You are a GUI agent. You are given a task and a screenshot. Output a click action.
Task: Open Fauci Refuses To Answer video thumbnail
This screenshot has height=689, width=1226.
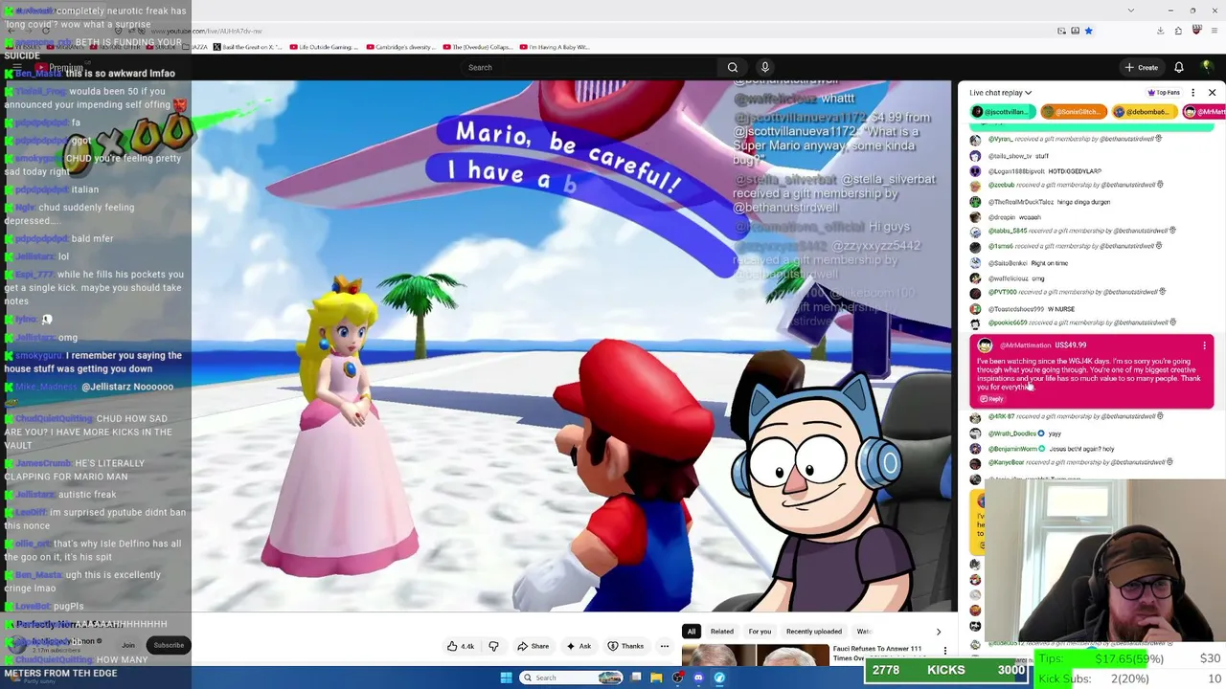click(x=755, y=656)
